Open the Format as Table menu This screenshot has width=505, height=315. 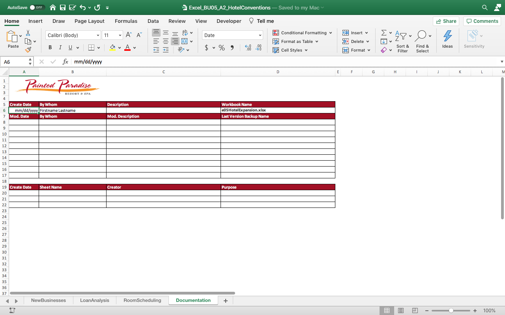(x=296, y=41)
